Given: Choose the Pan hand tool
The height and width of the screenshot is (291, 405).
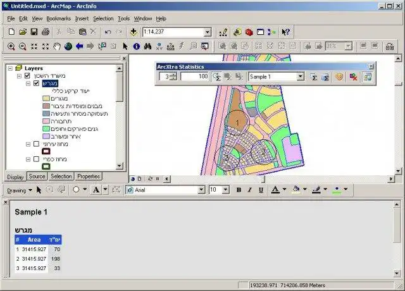Looking at the screenshot, I should 57,46.
